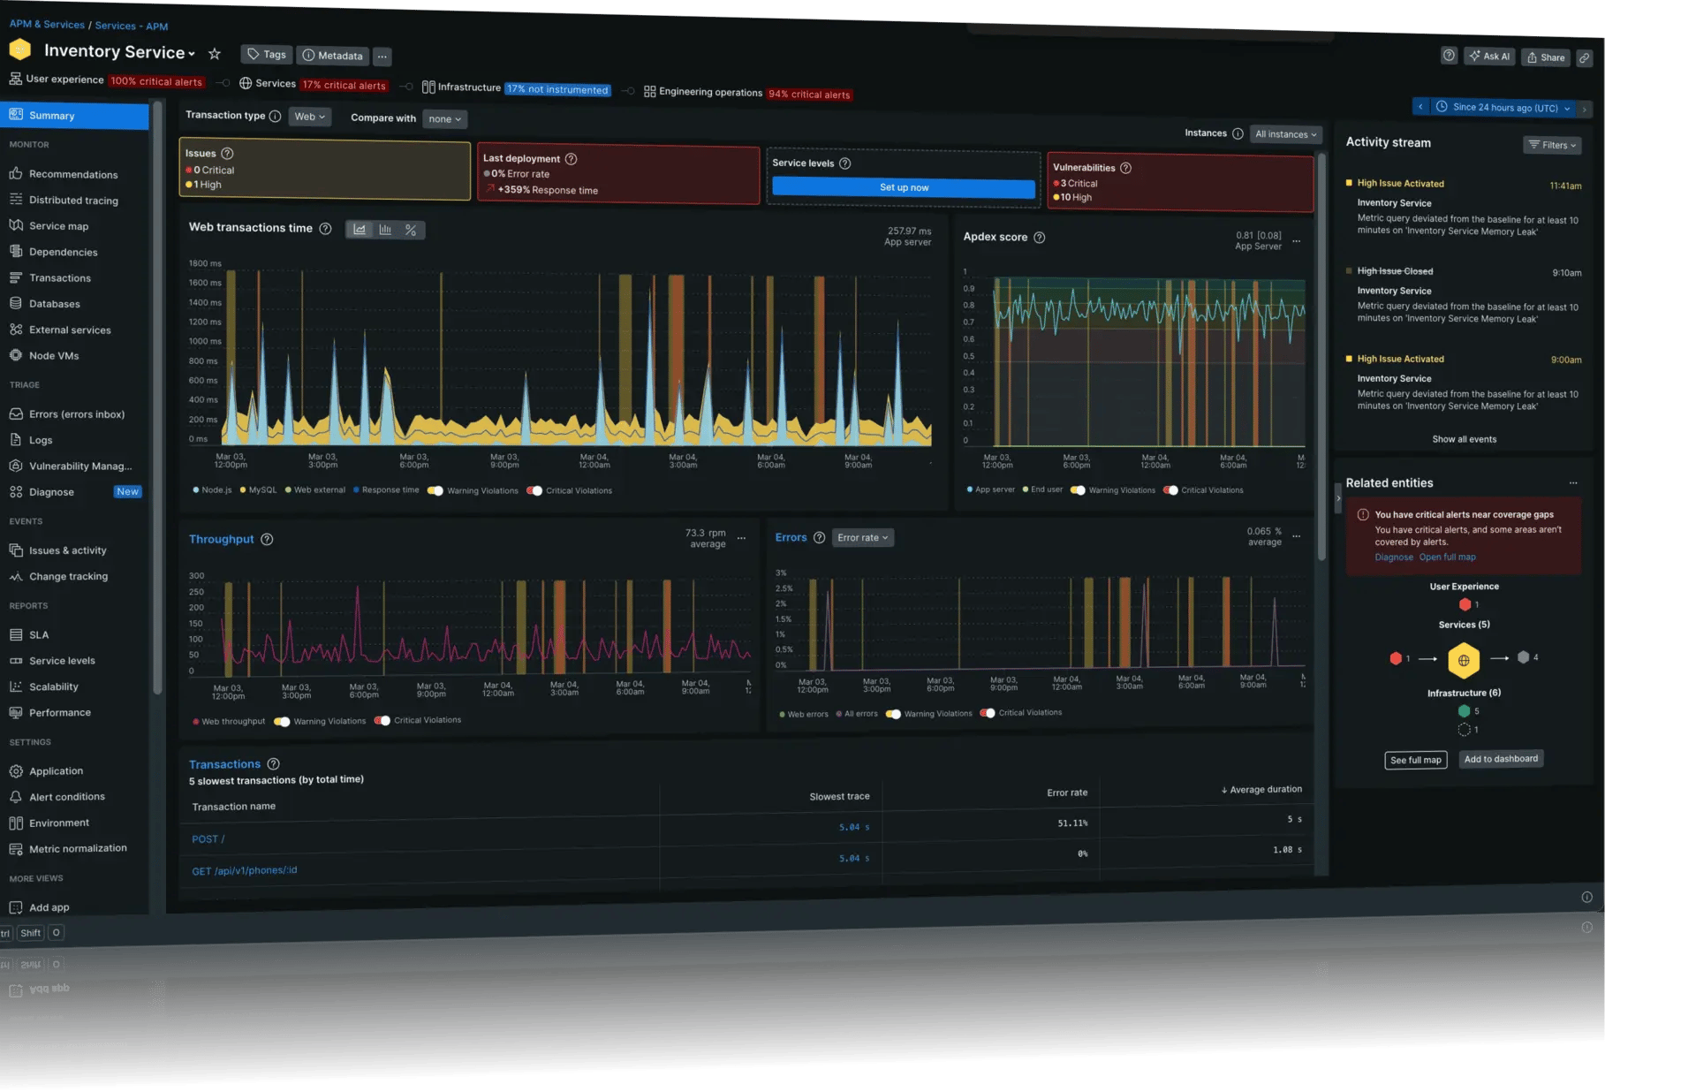Switch web transactions chart to bar view

point(385,230)
